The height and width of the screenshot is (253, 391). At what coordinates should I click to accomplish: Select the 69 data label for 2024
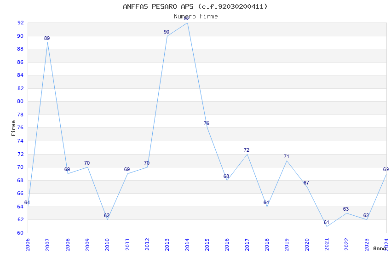386,169
